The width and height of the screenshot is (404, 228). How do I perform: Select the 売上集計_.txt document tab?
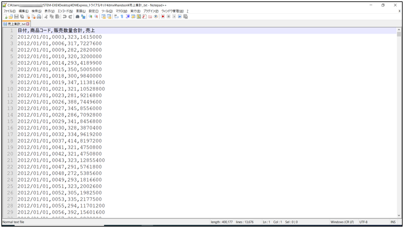pyautogui.click(x=15, y=24)
